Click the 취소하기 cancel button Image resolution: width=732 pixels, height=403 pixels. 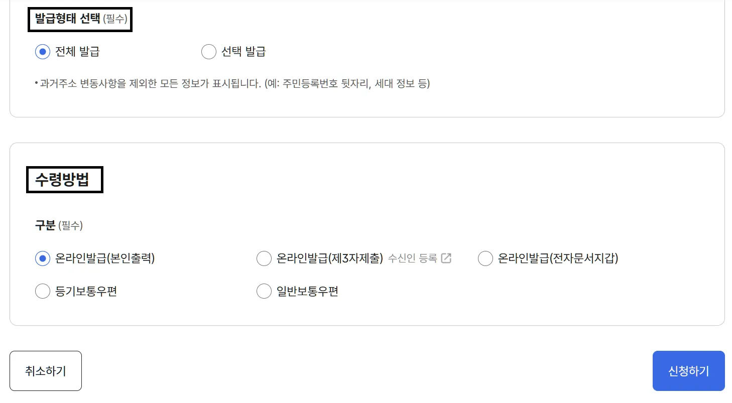(x=45, y=370)
